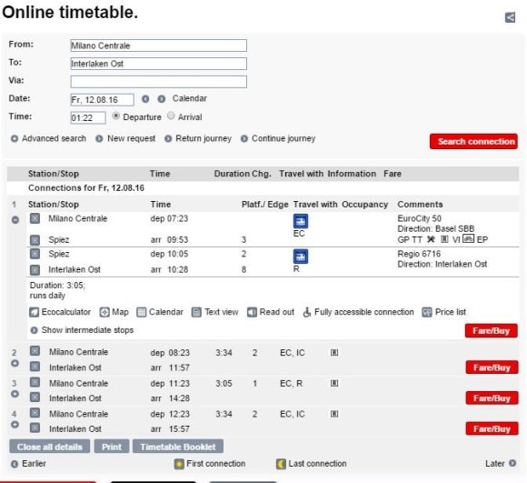The height and width of the screenshot is (483, 527).
Task: Click the Read out speaker icon
Action: [252, 312]
